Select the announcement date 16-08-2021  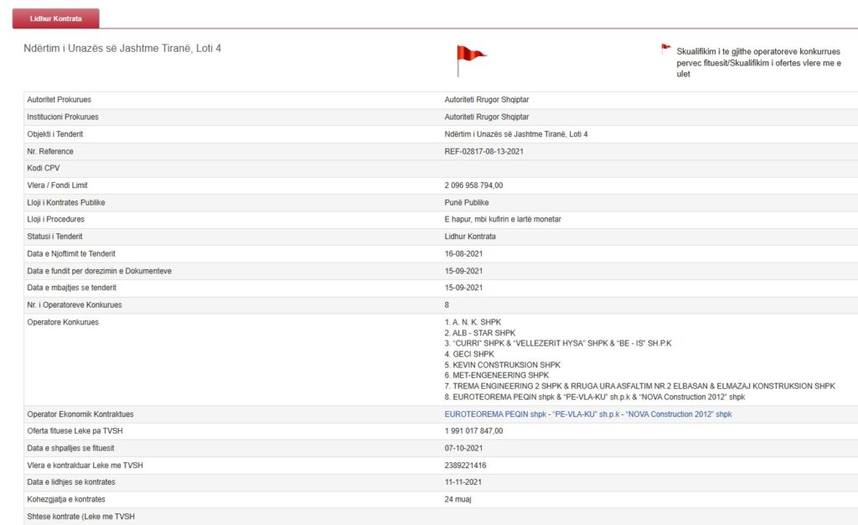pos(463,254)
